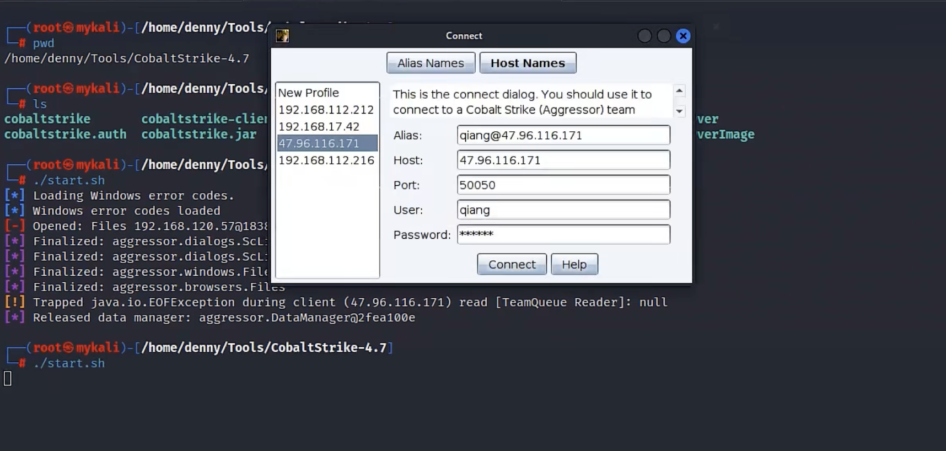Click the EOFException error line in terminal
This screenshot has height=451, width=946.
coord(336,302)
